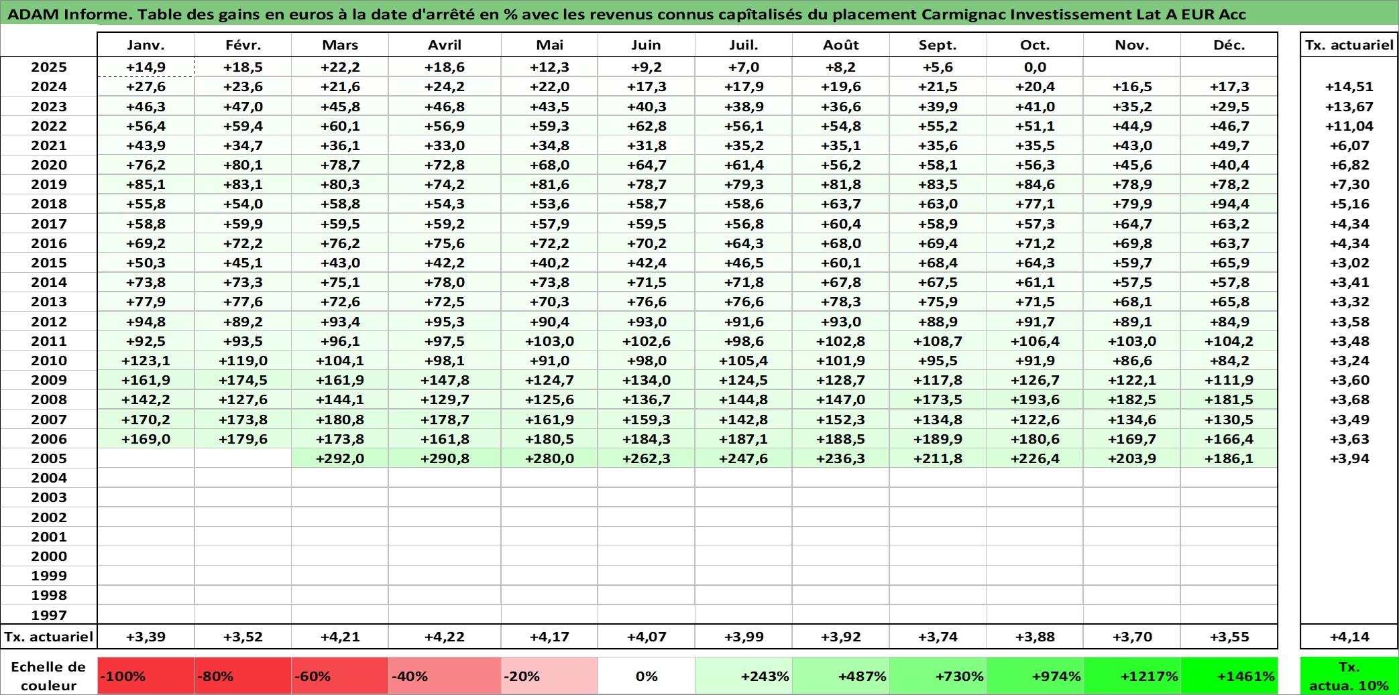Click the +49,7 cell for Déc. 2021

(x=1229, y=145)
